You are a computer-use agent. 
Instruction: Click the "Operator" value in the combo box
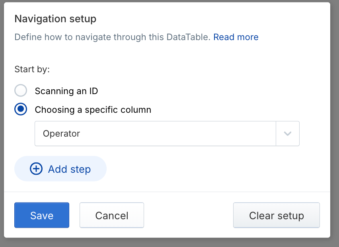coord(62,133)
